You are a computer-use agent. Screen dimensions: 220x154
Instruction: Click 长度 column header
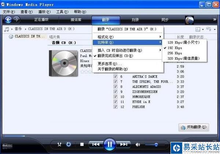pos(180,37)
